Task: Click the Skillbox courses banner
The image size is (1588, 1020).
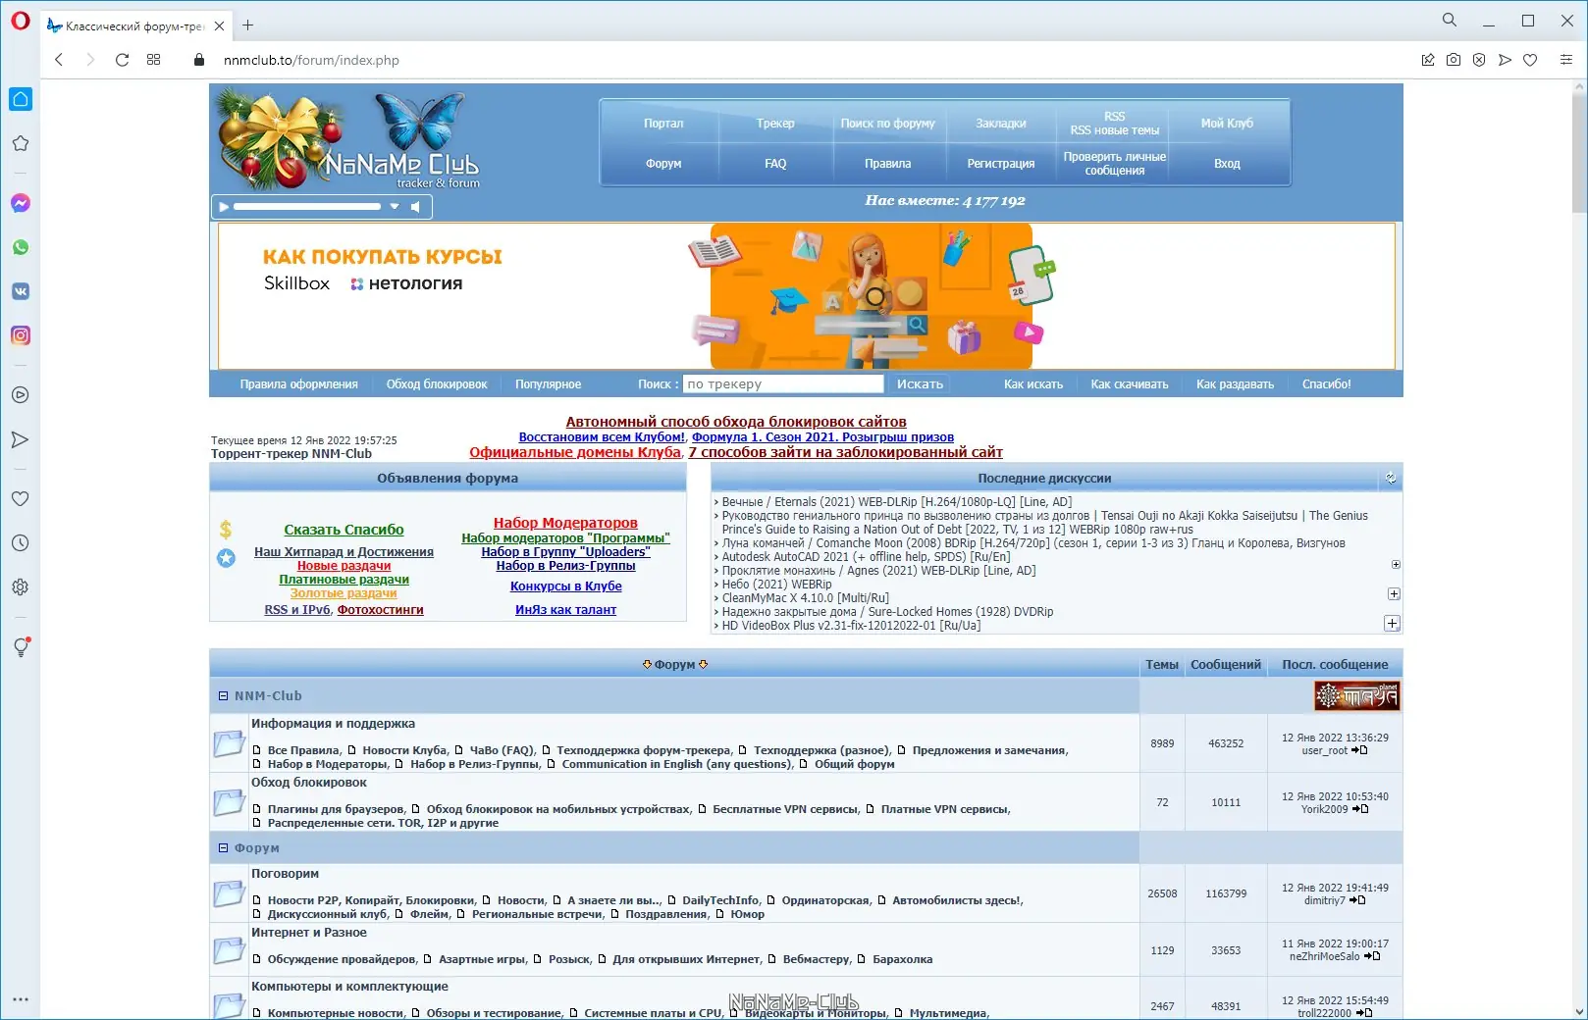Action: [x=806, y=296]
